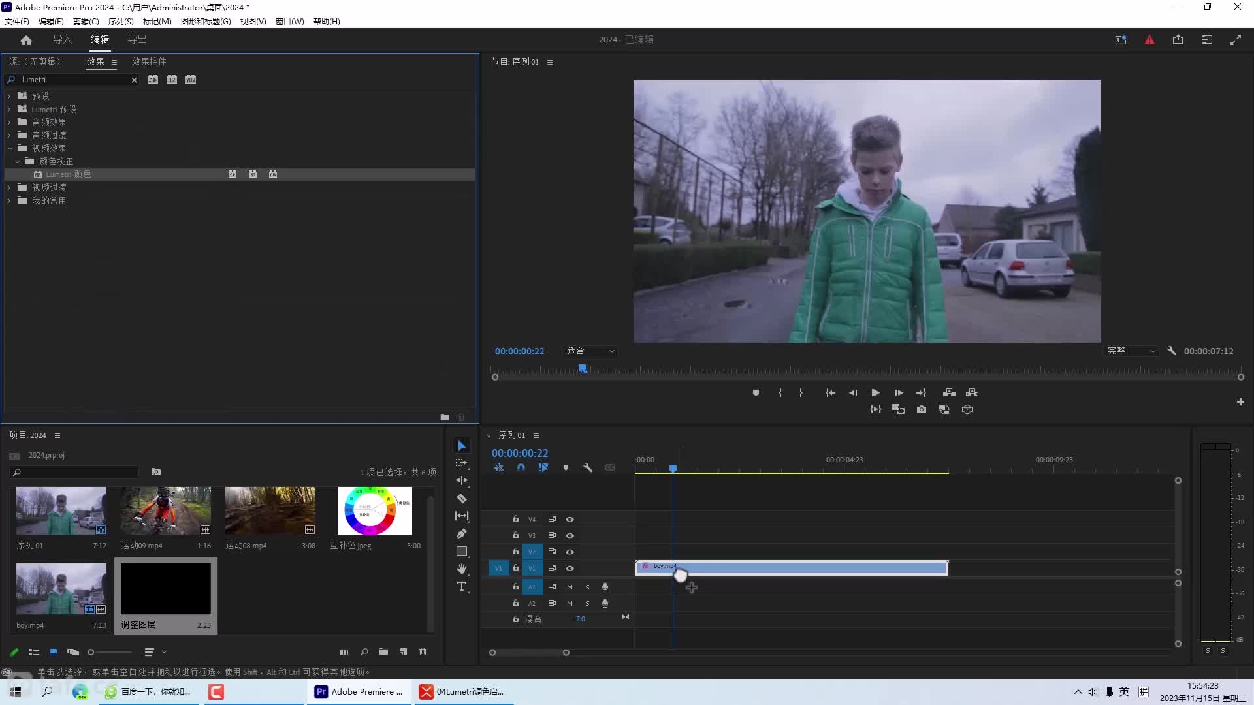Viewport: 1254px width, 705px height.
Task: Open the Button Editor plus icon
Action: click(1240, 402)
